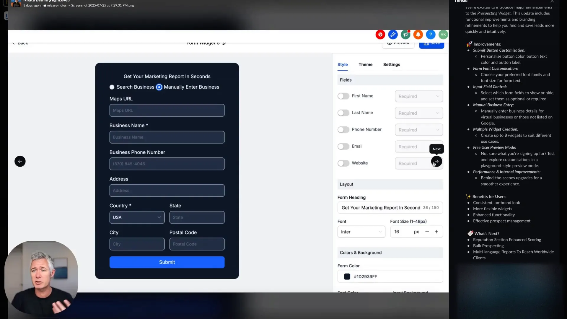Click the Form Heading text field
The image size is (567, 319).
point(390,208)
